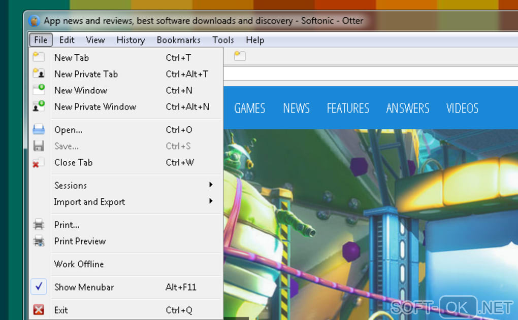Open the Edit menu
Image resolution: width=518 pixels, height=320 pixels.
click(x=67, y=40)
